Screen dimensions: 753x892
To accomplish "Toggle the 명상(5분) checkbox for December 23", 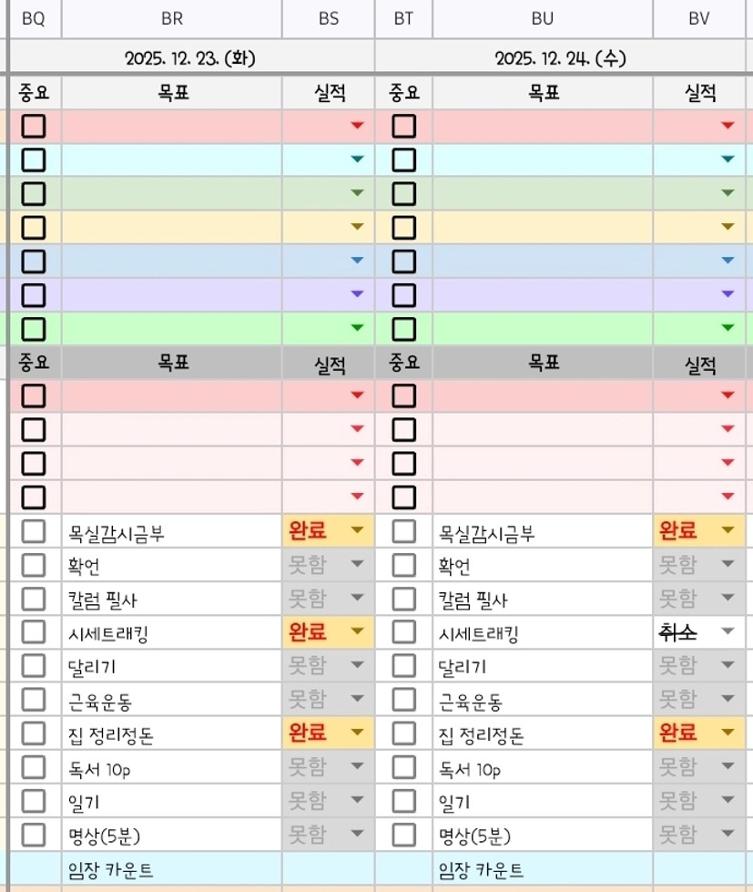I will coord(34,835).
